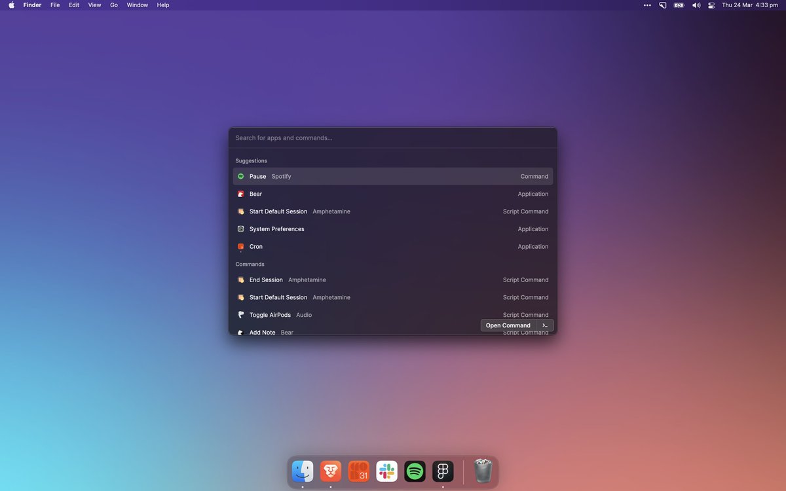Open Spotify from the Dock
The height and width of the screenshot is (491, 786).
[415, 471]
